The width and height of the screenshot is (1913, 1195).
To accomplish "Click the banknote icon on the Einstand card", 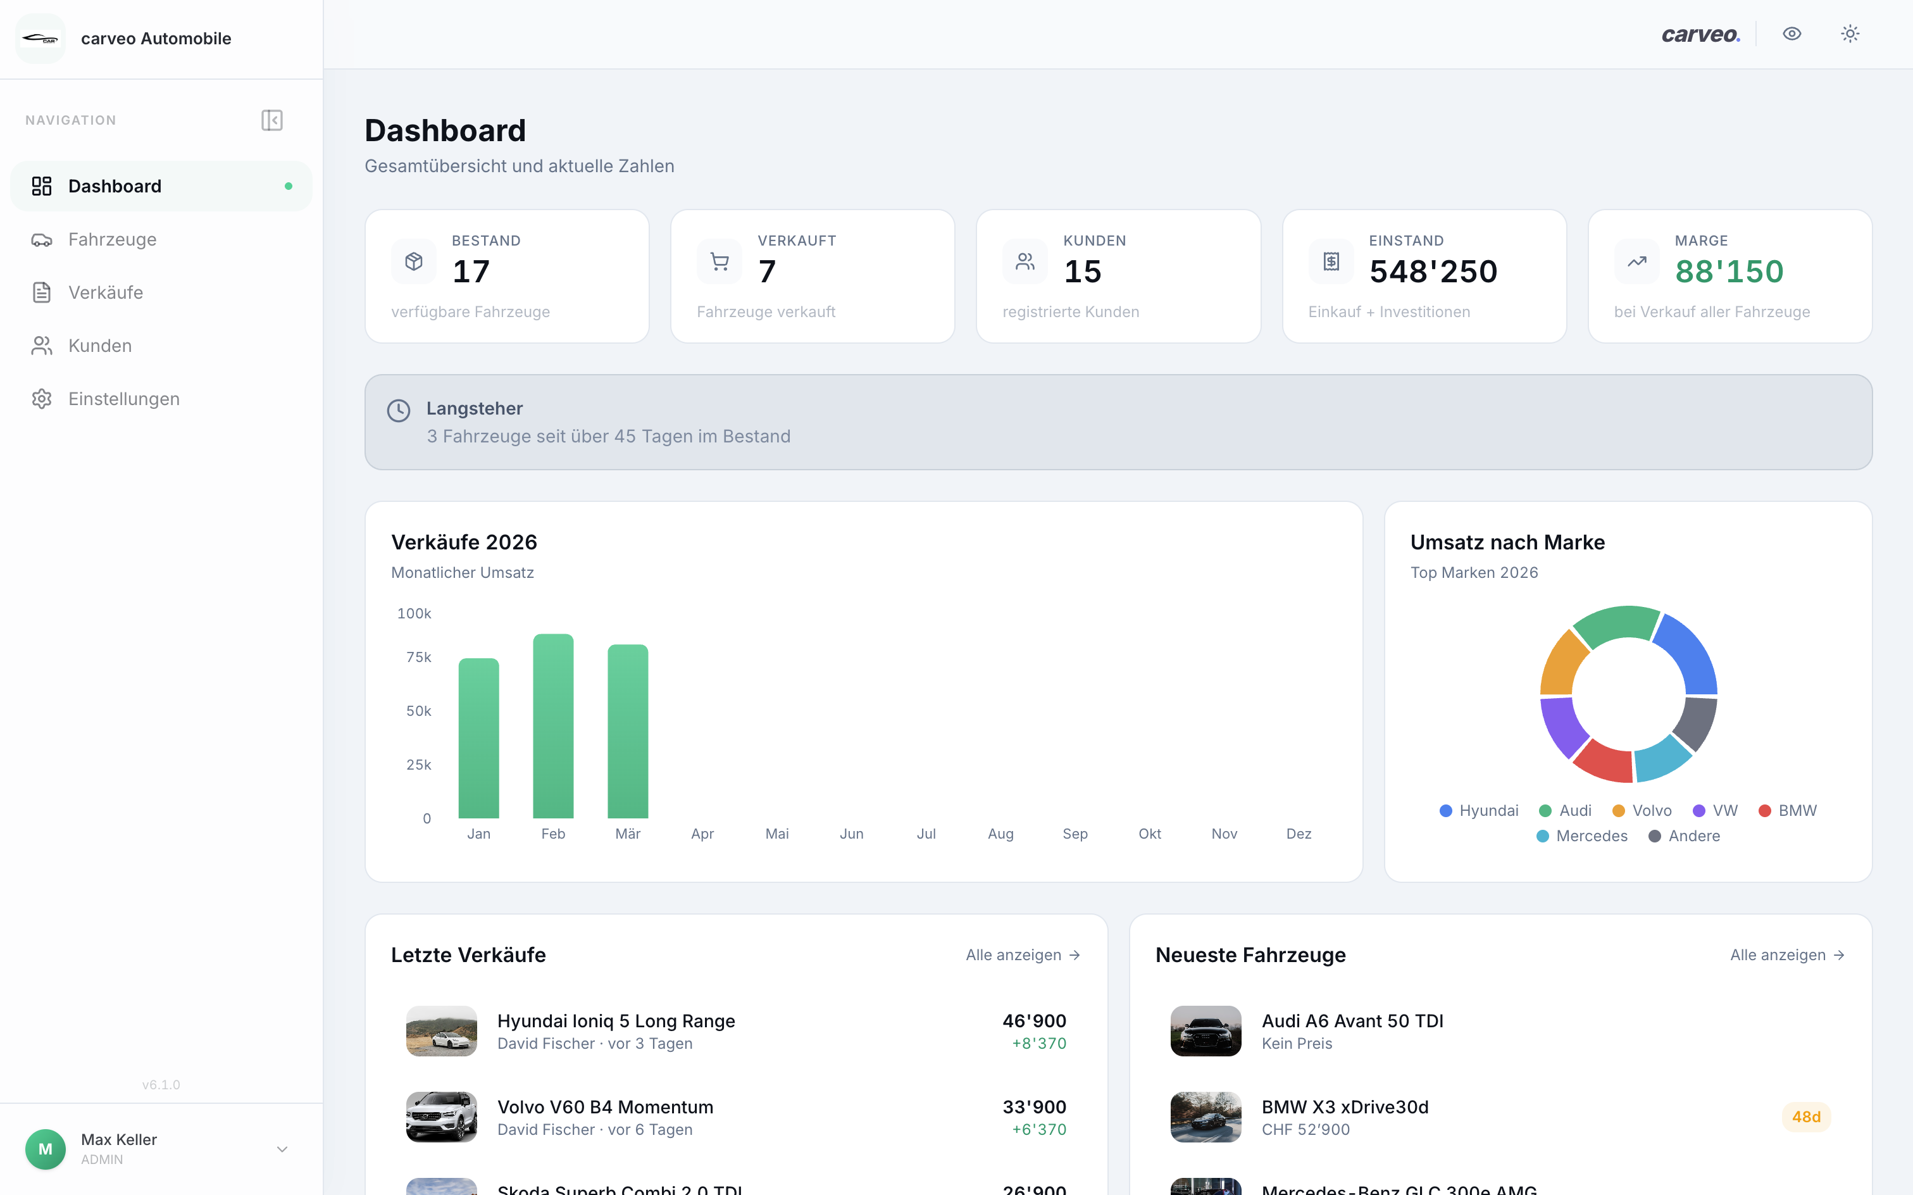I will [x=1331, y=261].
